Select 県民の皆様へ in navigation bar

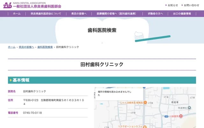(79, 14)
